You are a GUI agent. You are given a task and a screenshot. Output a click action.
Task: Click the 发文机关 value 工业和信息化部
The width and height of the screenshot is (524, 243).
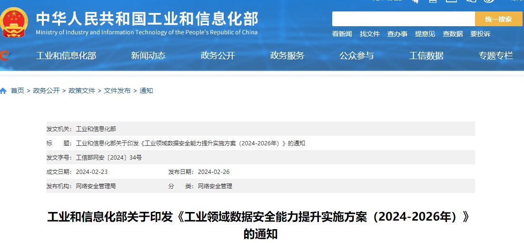(x=96, y=129)
